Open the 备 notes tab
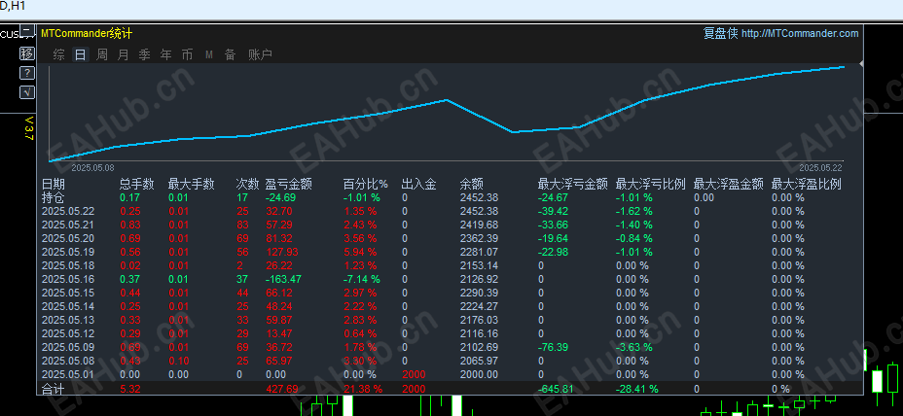 pos(230,54)
